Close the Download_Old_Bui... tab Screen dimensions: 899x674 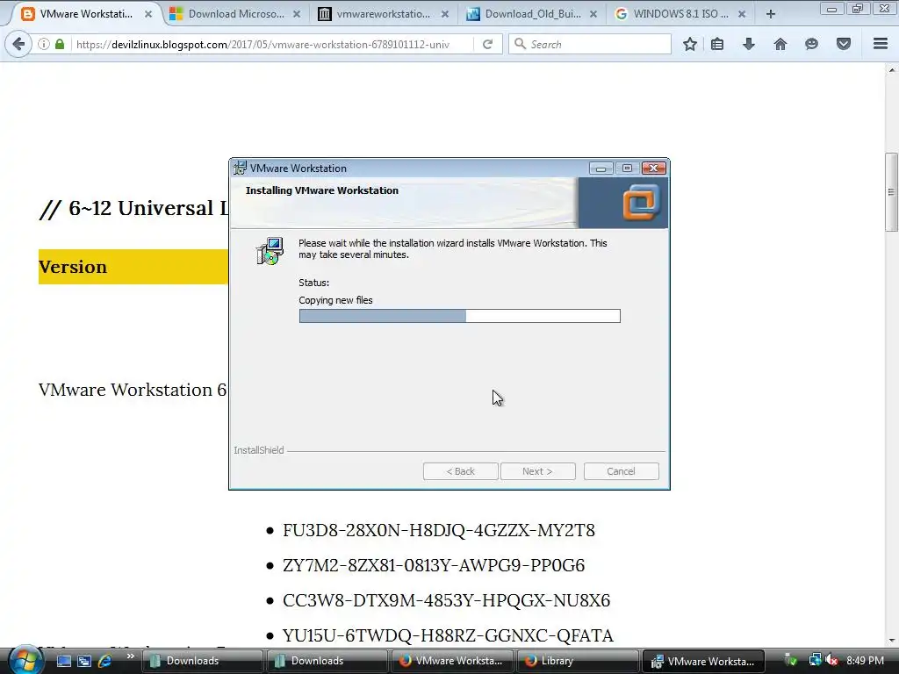coord(593,14)
